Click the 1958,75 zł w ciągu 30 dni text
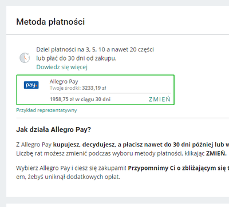Viewport: 229px width, 207px height. coord(80,99)
